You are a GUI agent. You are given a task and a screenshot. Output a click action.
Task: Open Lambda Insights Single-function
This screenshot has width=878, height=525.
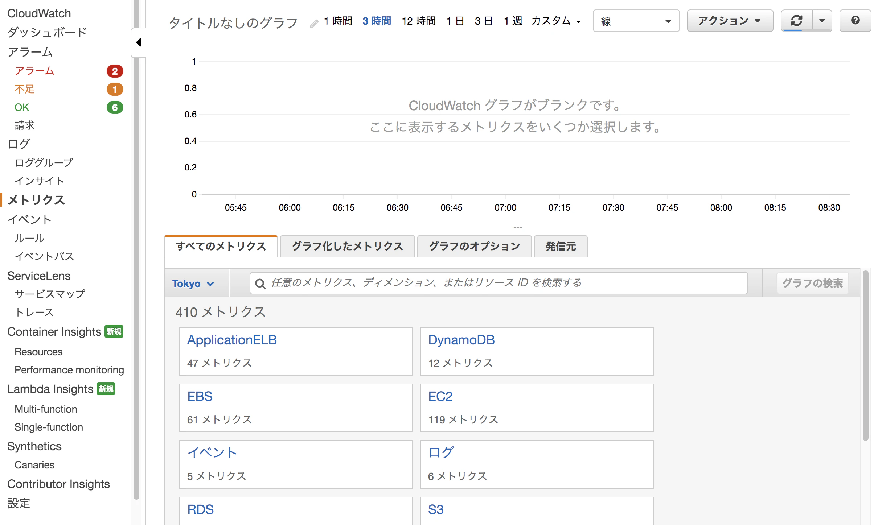point(49,427)
